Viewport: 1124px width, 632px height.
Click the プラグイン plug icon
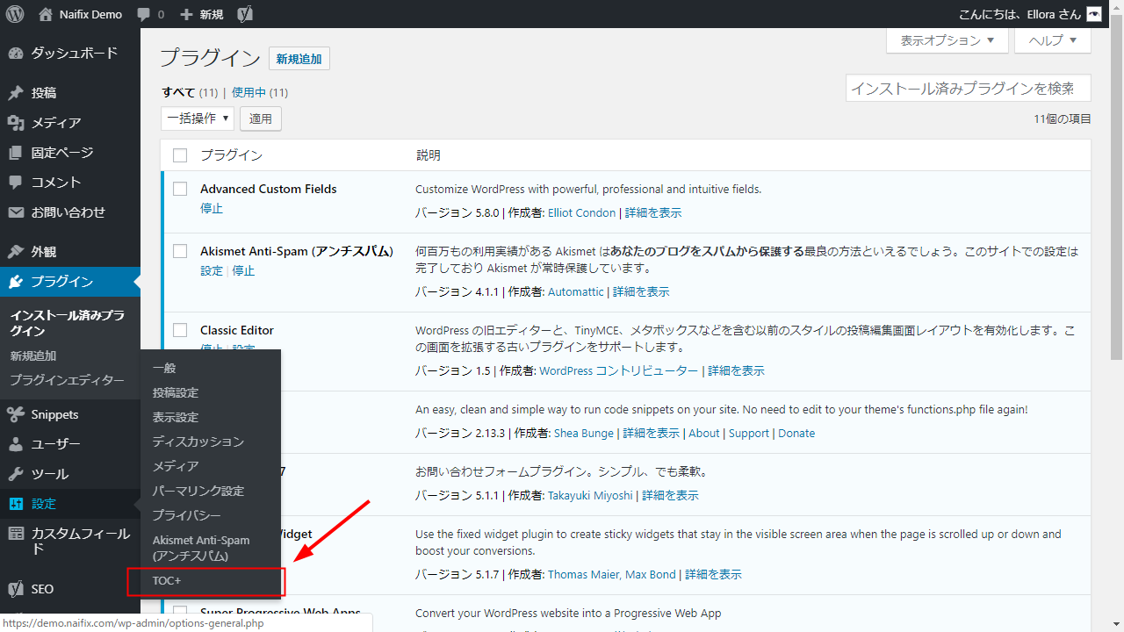click(x=16, y=282)
